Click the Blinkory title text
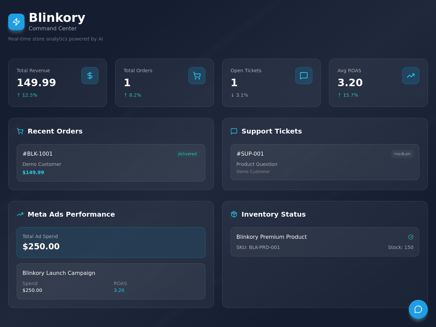This screenshot has width=436, height=327. point(57,18)
